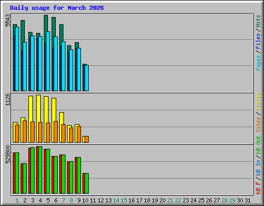Click the 529800 axis value
The height and width of the screenshot is (206, 264).
point(8,154)
